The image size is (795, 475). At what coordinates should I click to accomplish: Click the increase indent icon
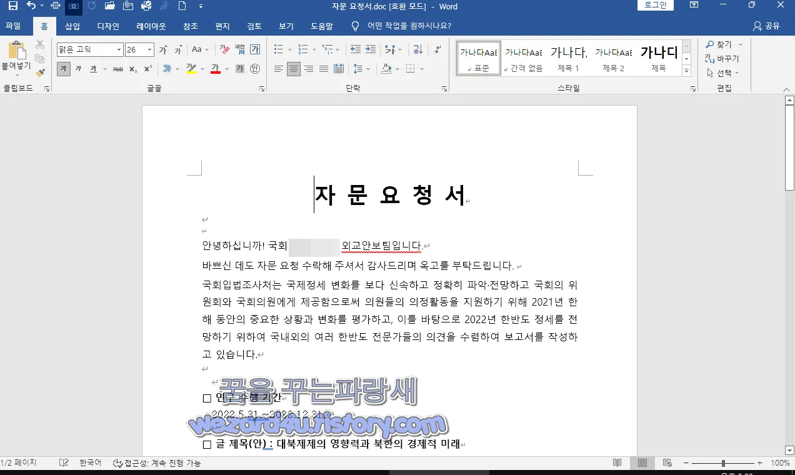point(371,50)
